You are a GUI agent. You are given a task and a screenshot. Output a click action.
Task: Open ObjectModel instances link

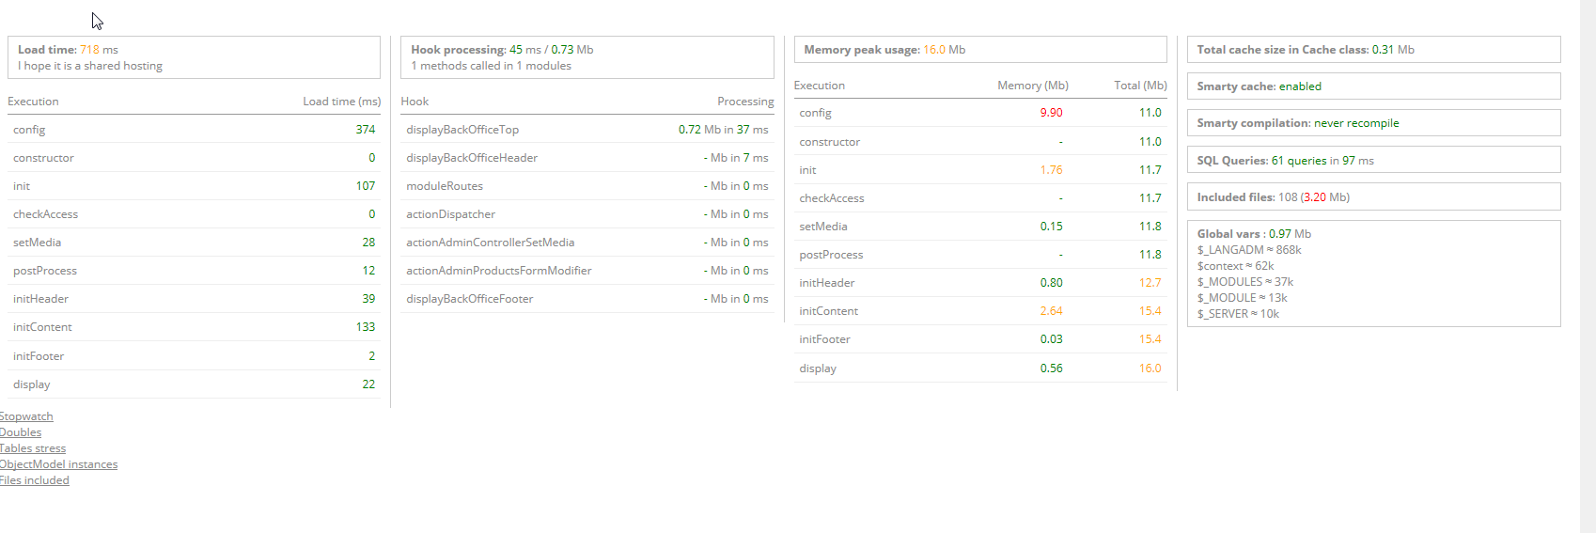[59, 464]
